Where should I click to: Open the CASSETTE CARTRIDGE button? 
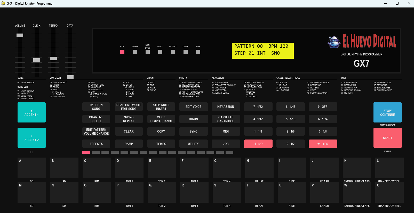click(226, 119)
